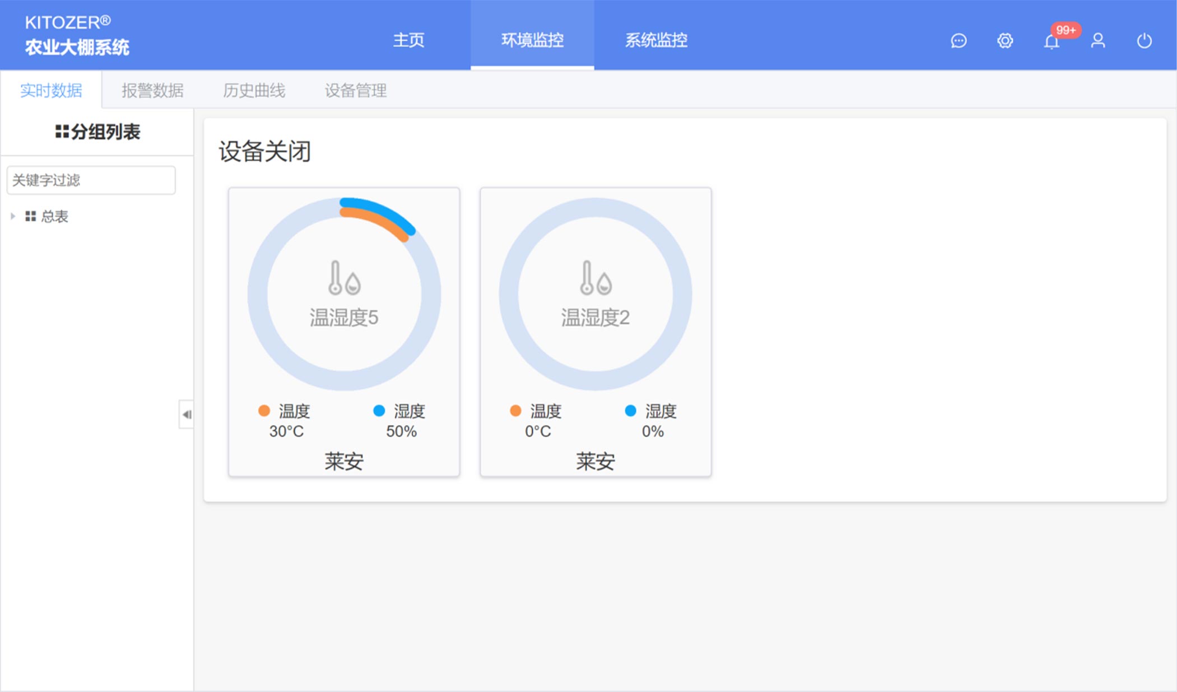The width and height of the screenshot is (1177, 692).
Task: Open the 历史曲线 sub-tab
Action: 254,90
